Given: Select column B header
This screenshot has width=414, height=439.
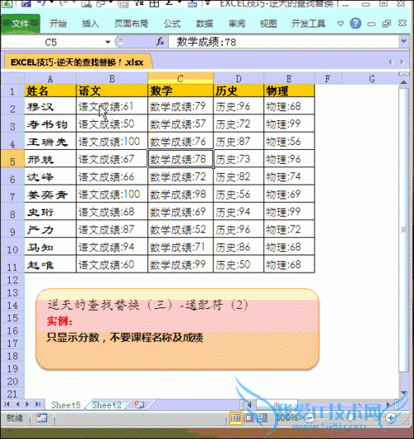Looking at the screenshot, I should point(112,79).
